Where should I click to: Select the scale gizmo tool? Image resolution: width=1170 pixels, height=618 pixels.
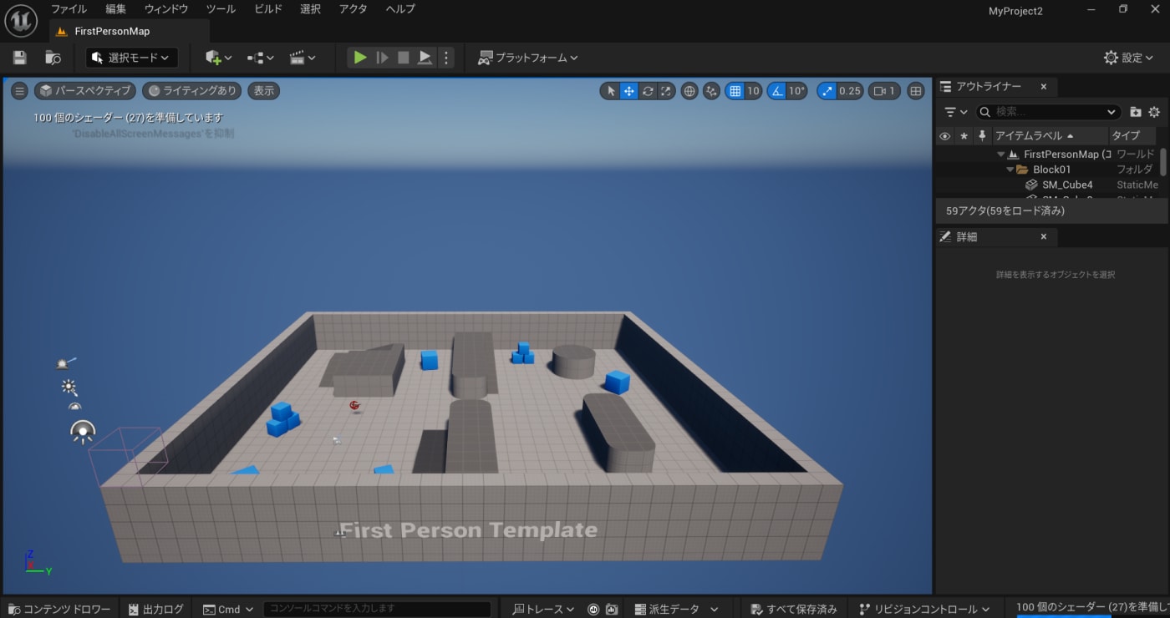[x=666, y=91]
